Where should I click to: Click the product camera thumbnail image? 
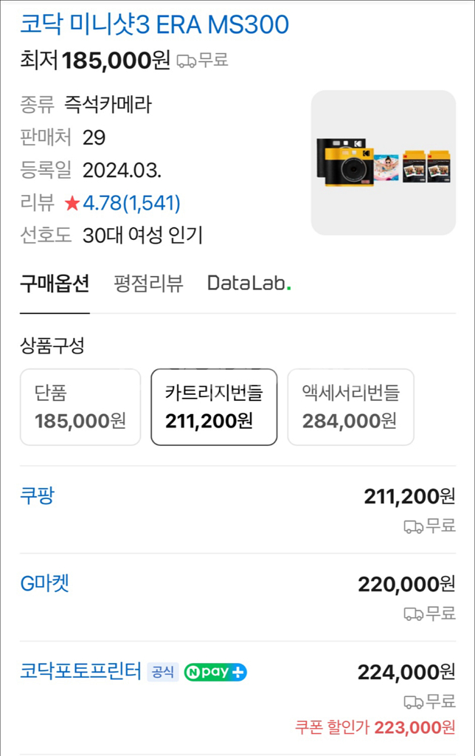click(383, 162)
